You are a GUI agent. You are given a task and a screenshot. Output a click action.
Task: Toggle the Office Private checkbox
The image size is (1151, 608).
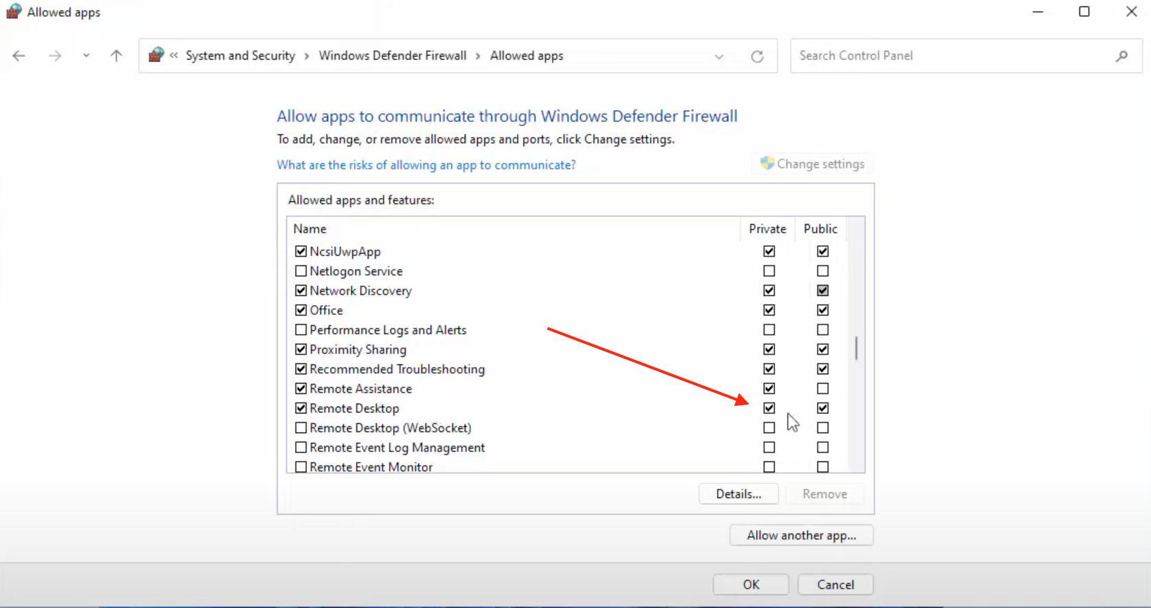click(x=769, y=310)
